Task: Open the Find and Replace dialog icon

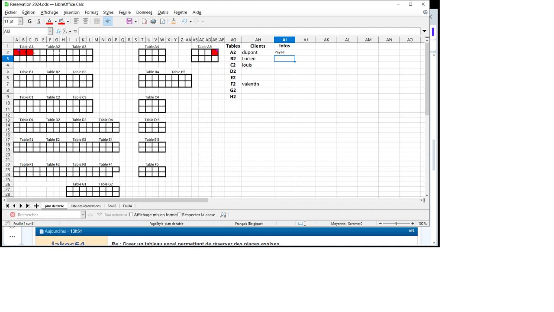Action: [223, 214]
